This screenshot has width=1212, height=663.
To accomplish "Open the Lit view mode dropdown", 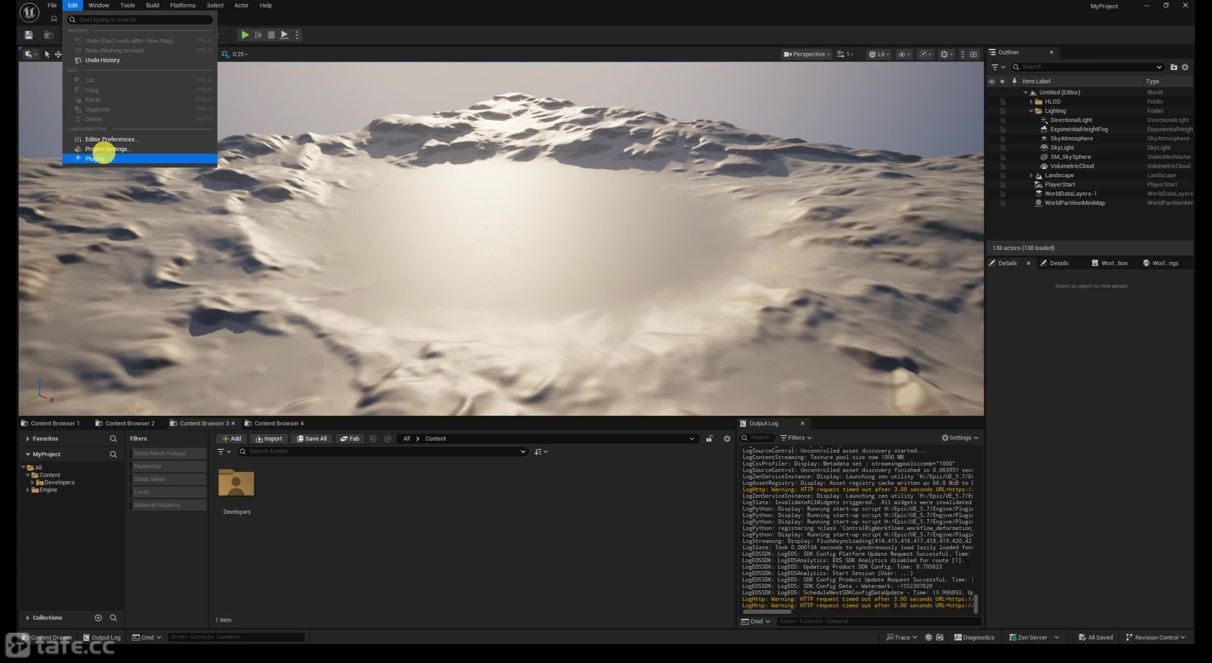I will point(879,54).
